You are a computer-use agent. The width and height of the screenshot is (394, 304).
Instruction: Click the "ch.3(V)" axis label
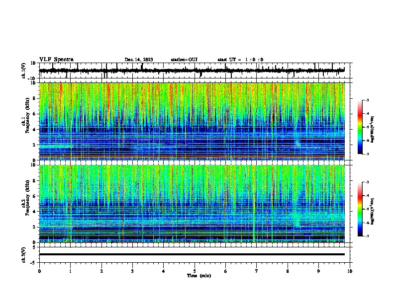[24, 255]
